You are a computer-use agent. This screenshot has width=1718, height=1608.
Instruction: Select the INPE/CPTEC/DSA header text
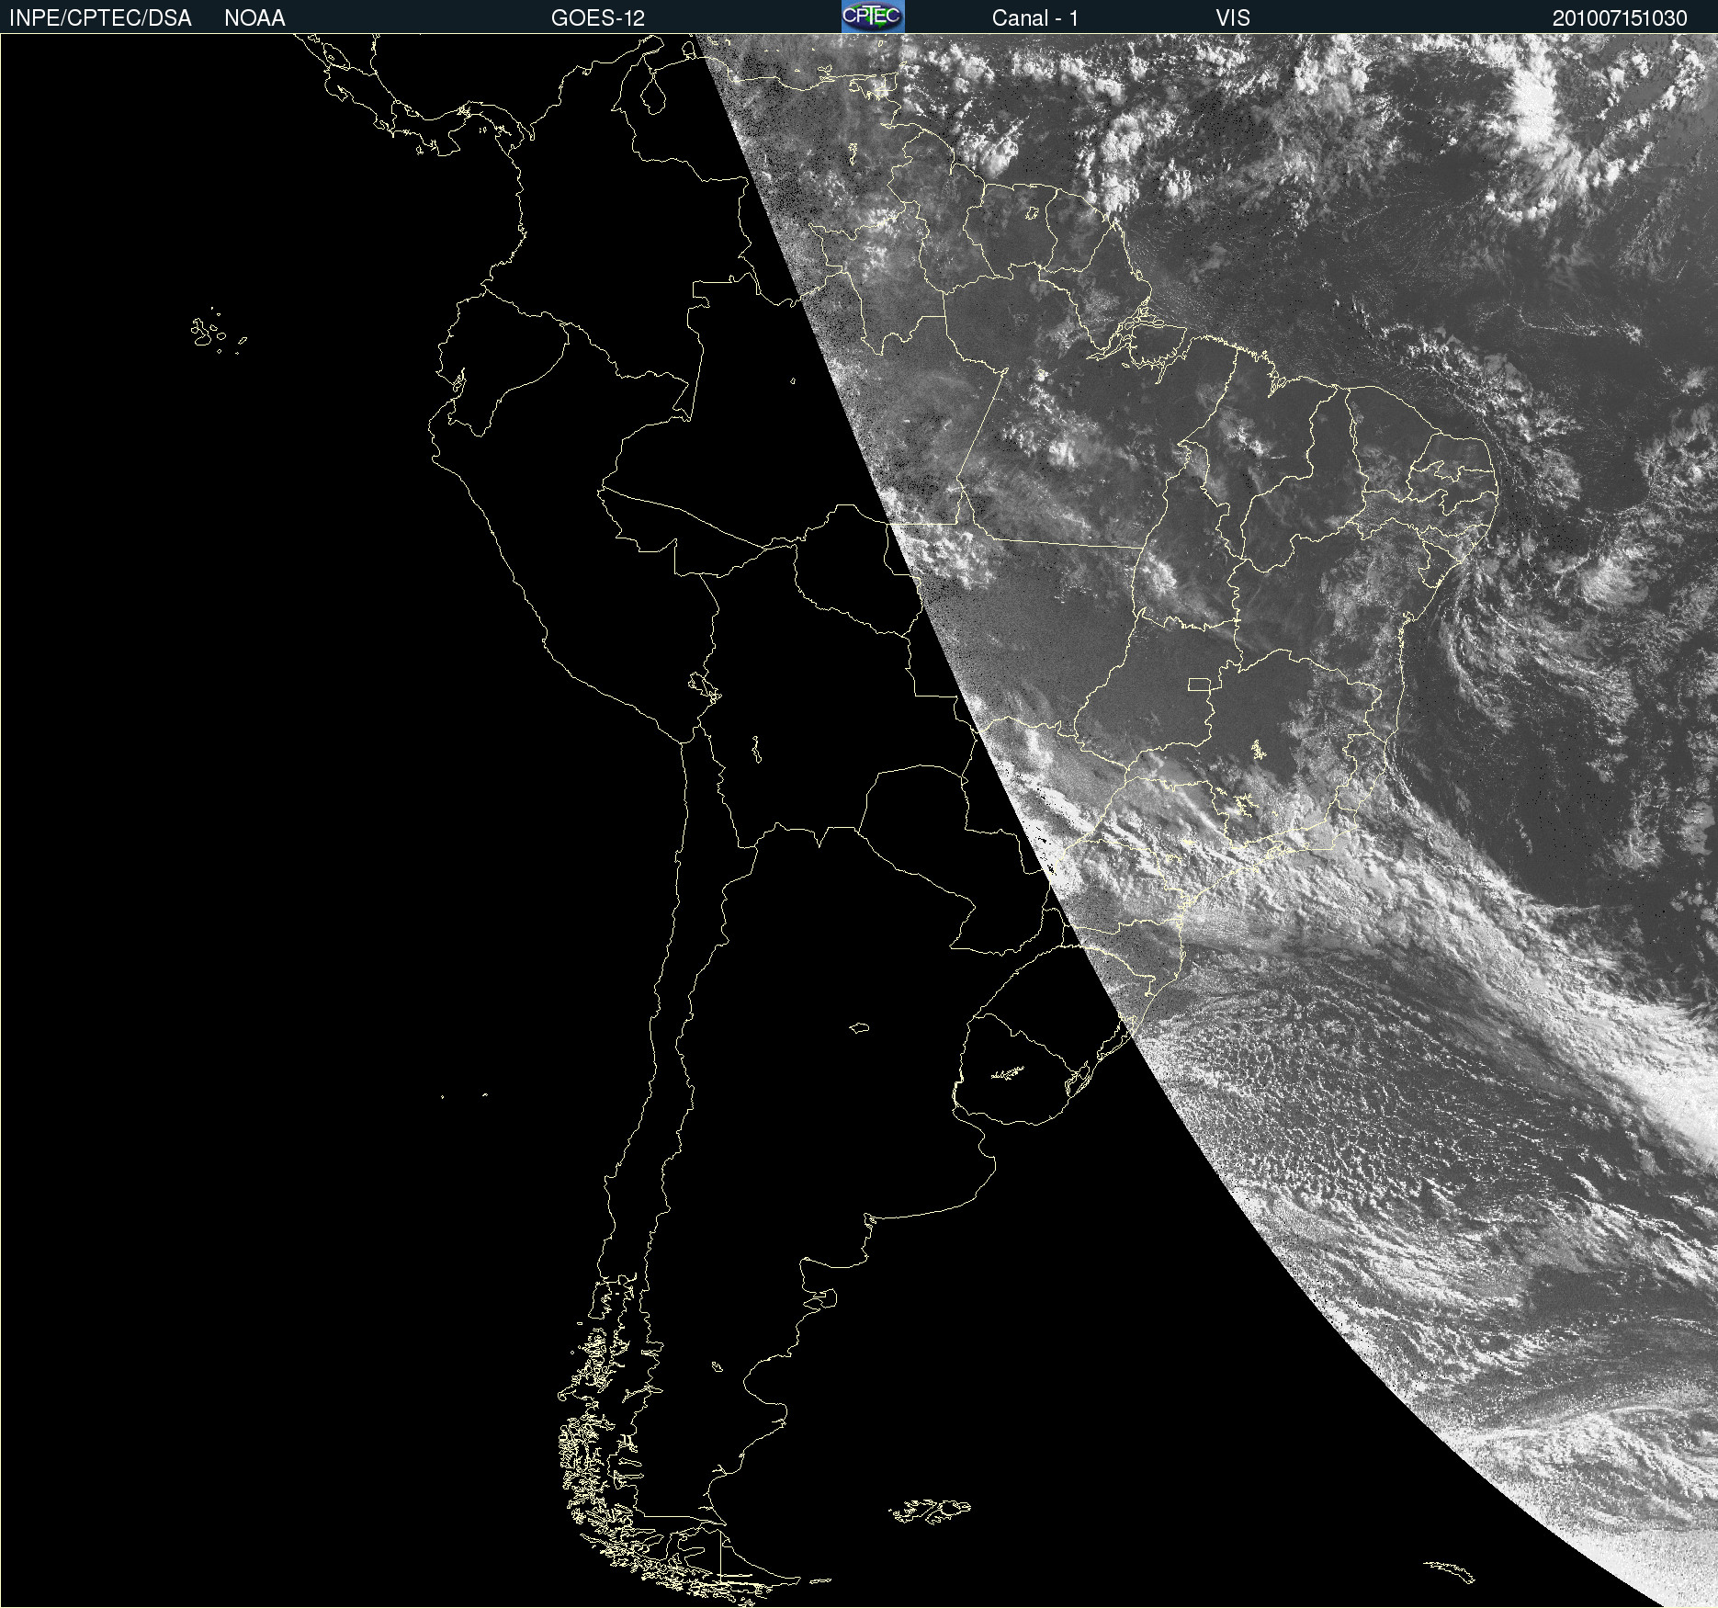point(100,17)
